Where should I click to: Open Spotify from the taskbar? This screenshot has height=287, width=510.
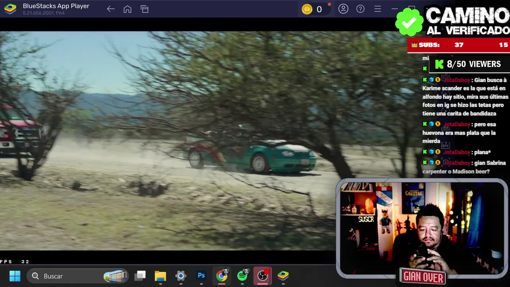pos(242,275)
